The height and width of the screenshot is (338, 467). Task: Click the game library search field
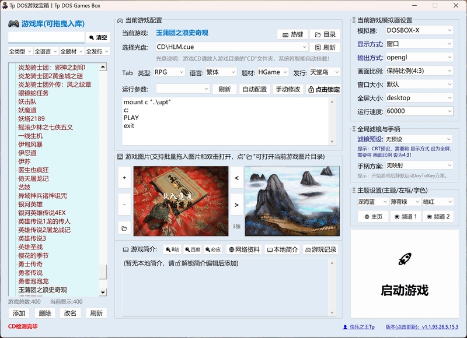pyautogui.click(x=46, y=37)
